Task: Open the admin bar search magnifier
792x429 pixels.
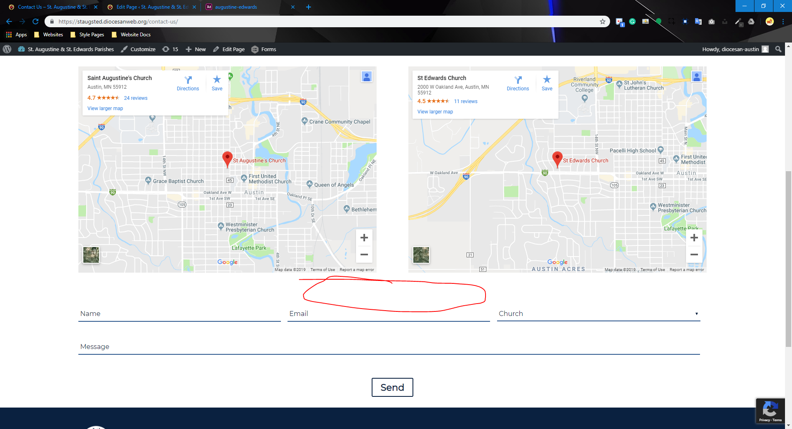Action: coord(778,49)
